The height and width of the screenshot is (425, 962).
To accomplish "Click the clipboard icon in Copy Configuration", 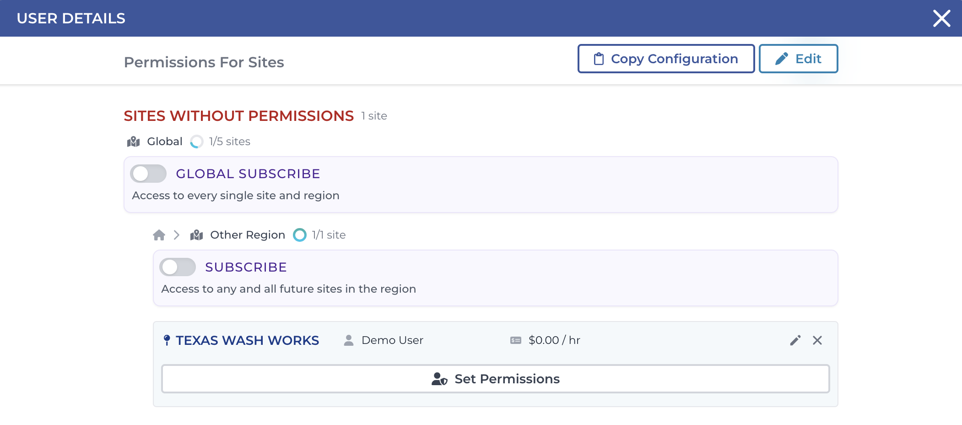I will pyautogui.click(x=599, y=59).
